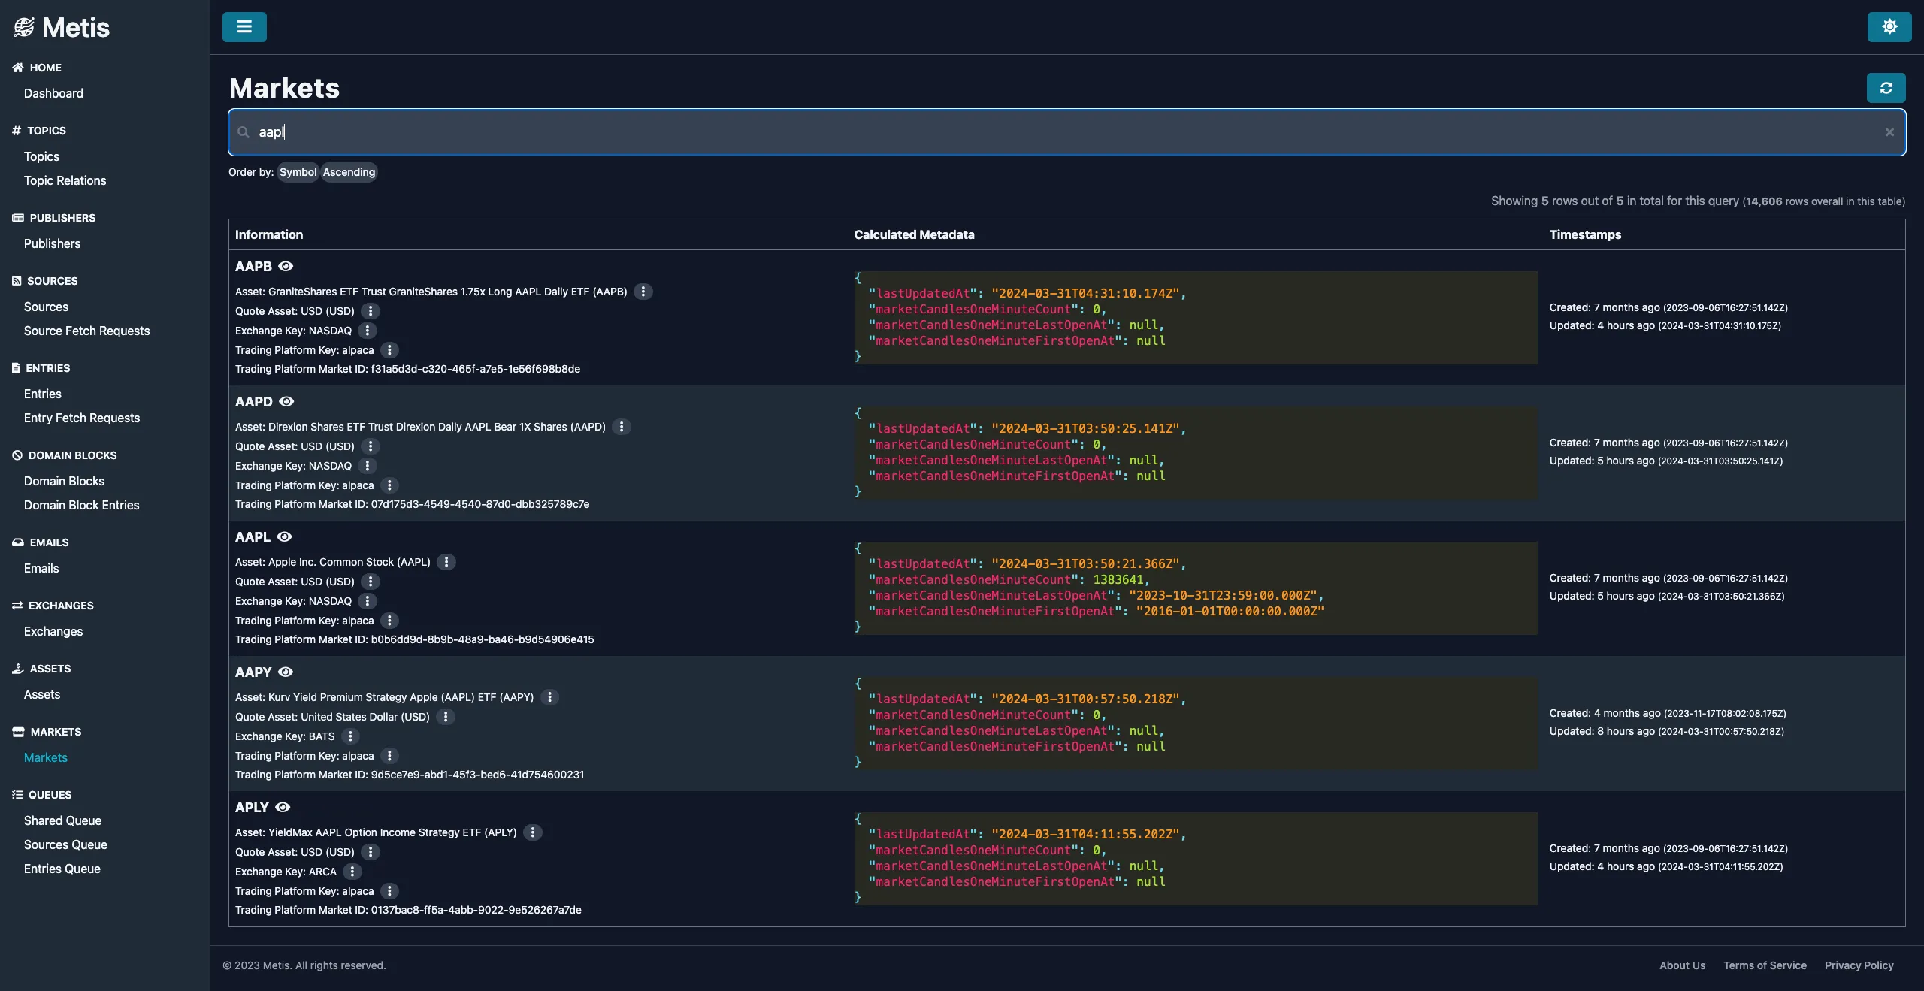Open options menu for AAPD asset
1924x991 pixels.
click(622, 427)
